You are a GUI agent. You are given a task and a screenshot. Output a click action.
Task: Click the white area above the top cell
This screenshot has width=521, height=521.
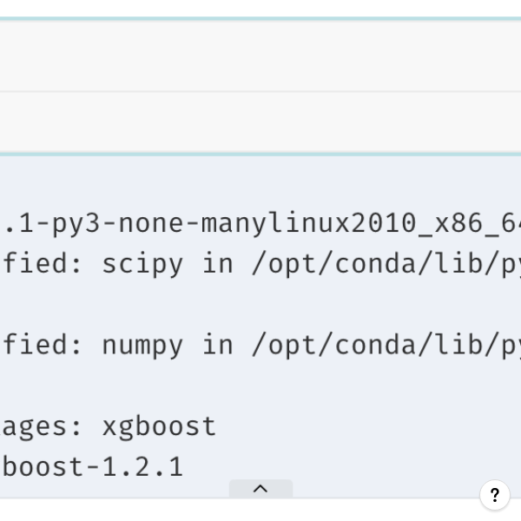click(260, 8)
